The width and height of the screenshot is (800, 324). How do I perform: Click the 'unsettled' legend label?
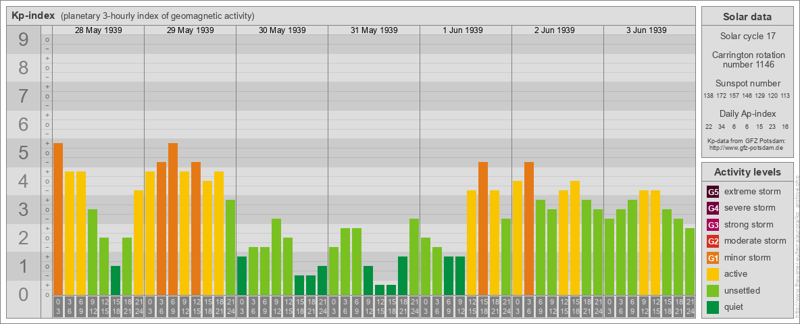[x=742, y=290]
